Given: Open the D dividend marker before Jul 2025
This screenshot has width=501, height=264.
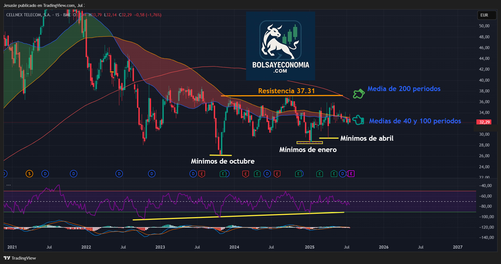Looking at the screenshot, I should (x=342, y=174).
